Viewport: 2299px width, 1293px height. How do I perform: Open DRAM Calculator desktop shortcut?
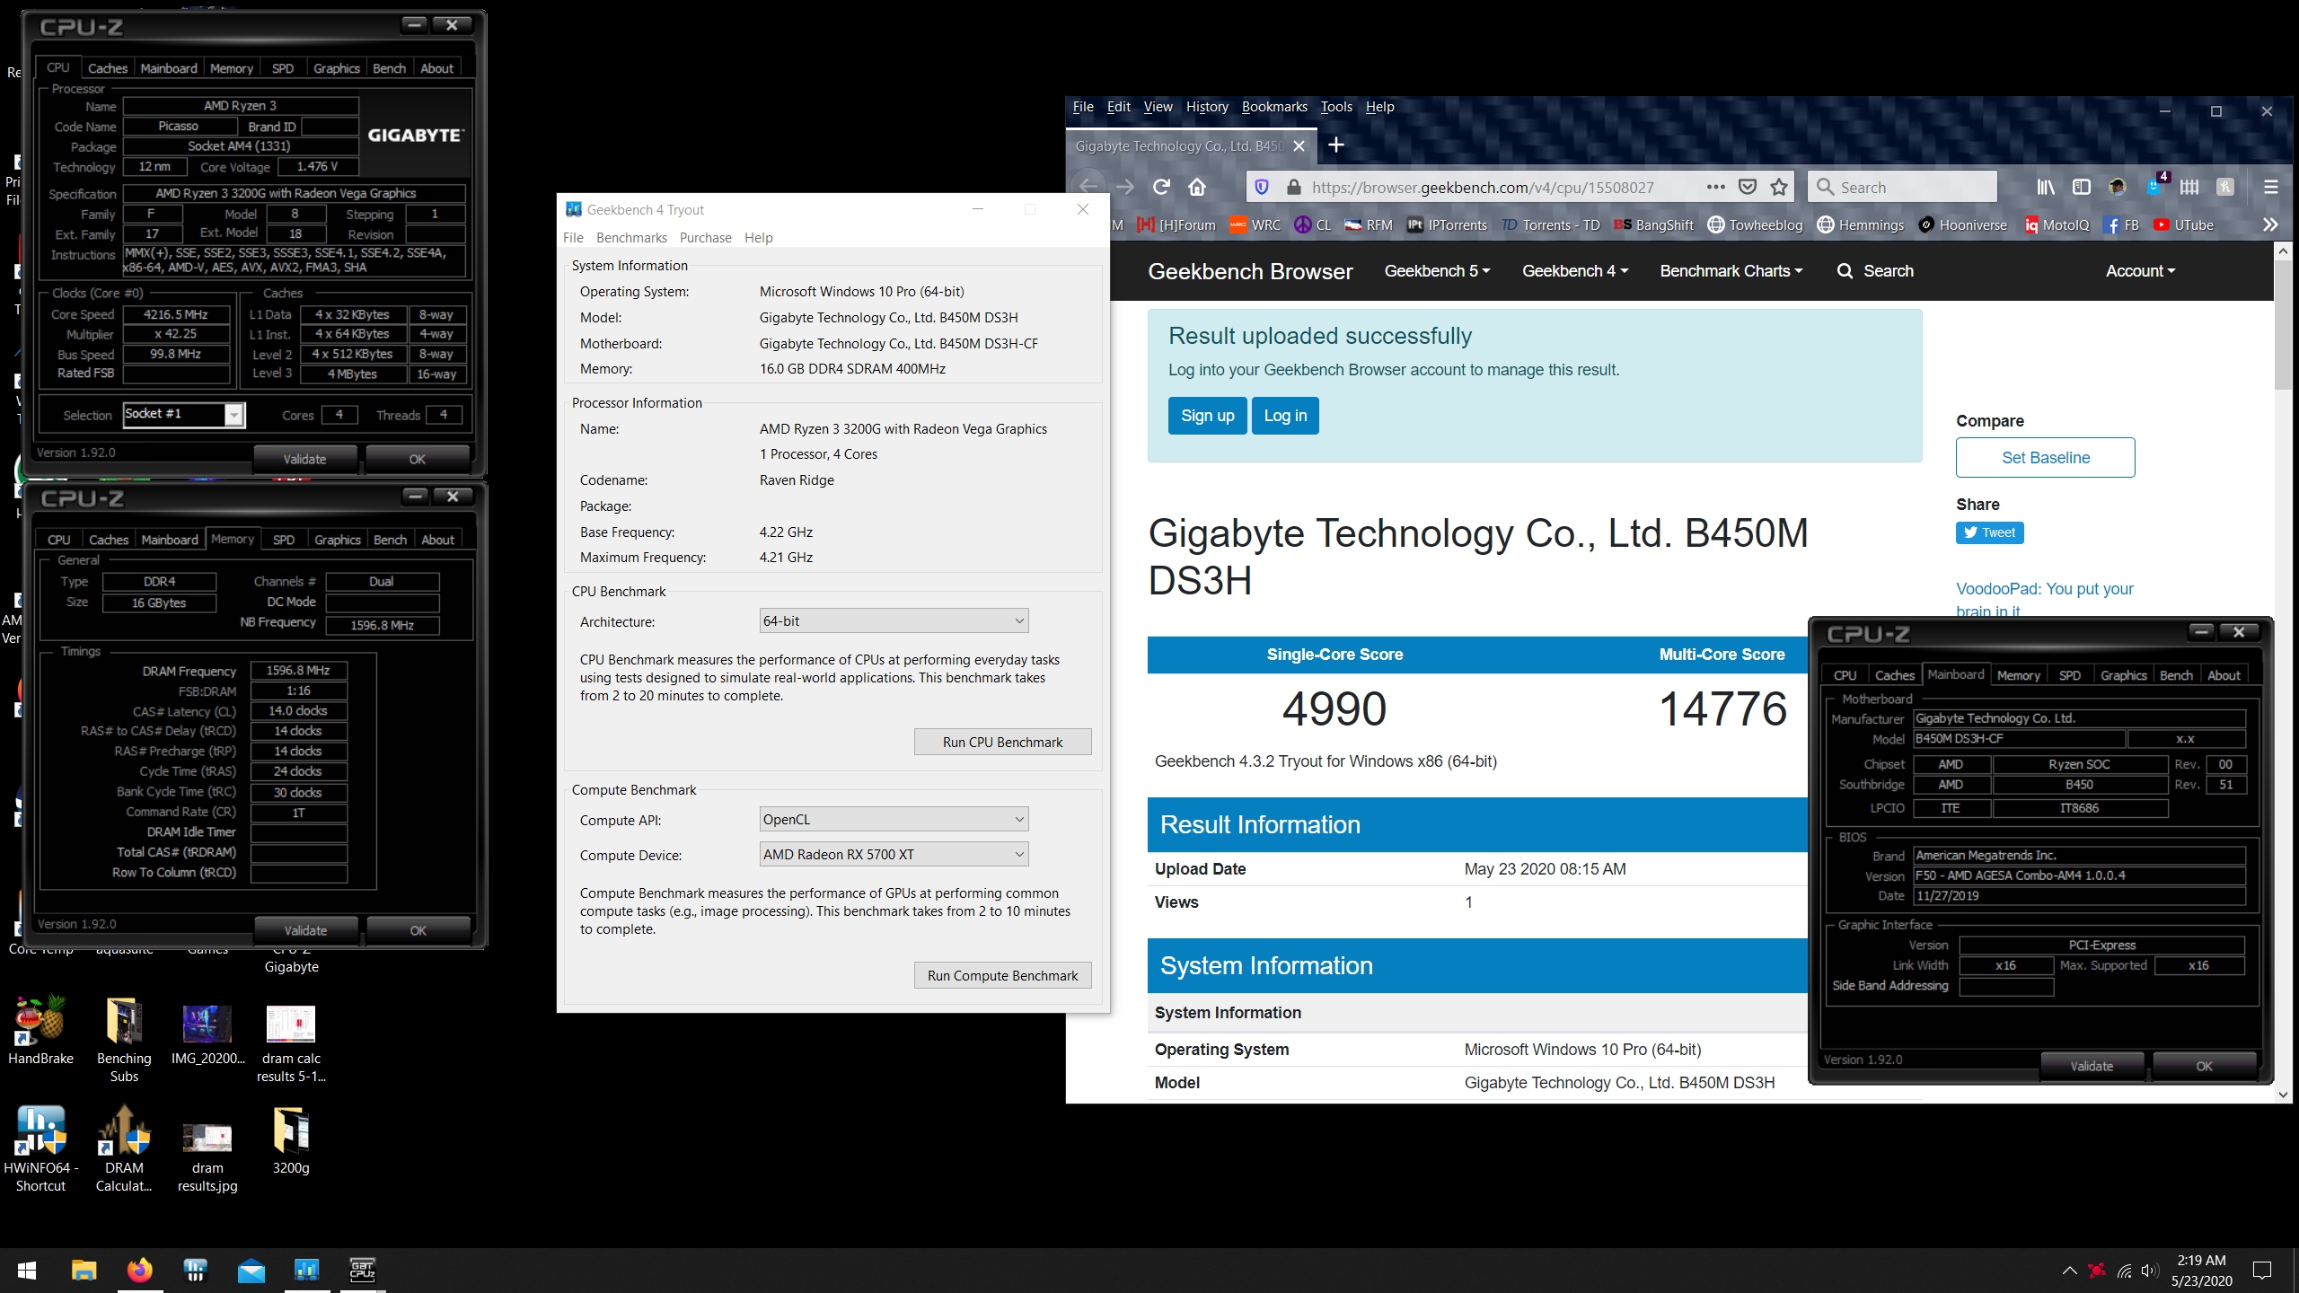[124, 1149]
